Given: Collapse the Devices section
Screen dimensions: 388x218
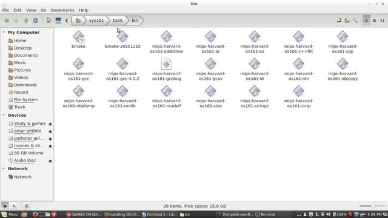Looking at the screenshot, I should click(x=4, y=115).
